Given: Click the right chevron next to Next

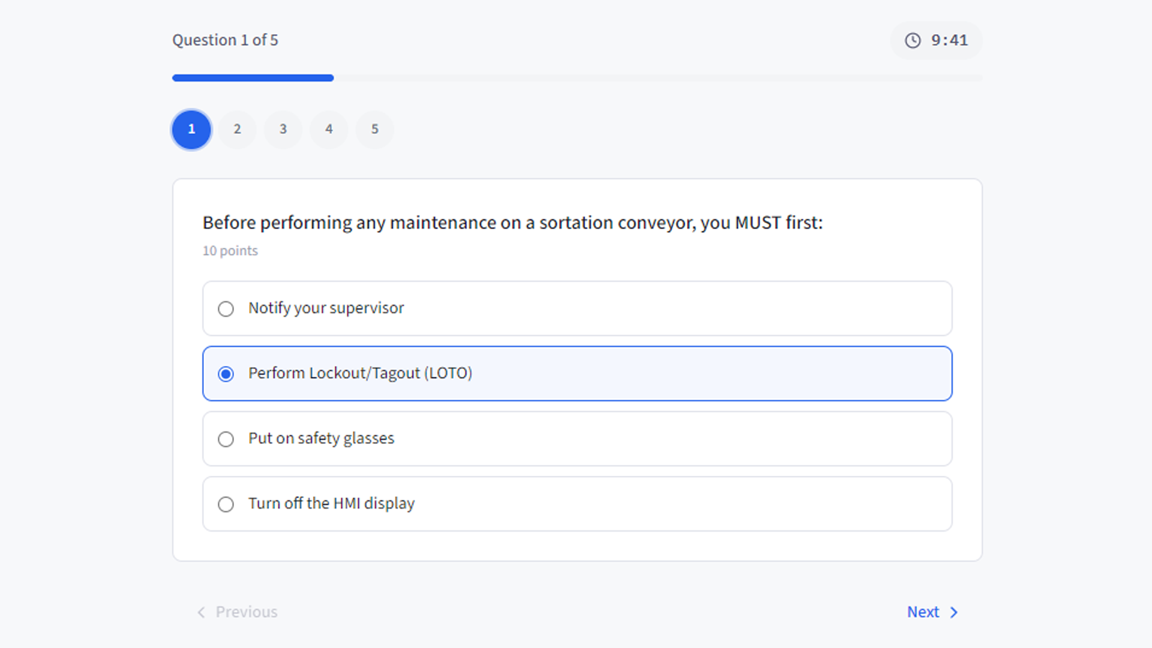Looking at the screenshot, I should click(954, 612).
